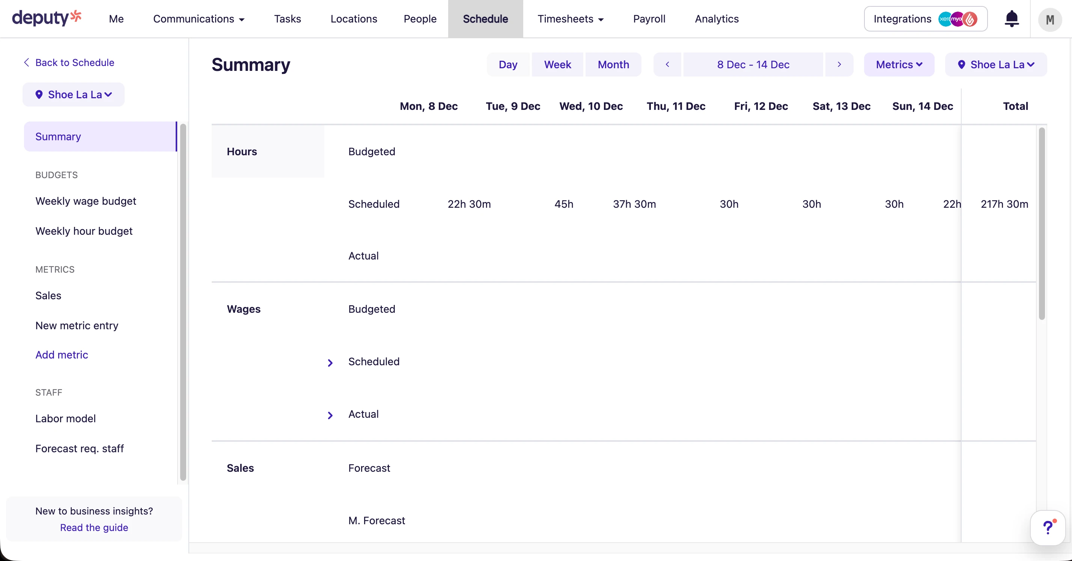Screen dimensions: 1072x561
Task: Click the profile avatar M
Action: [x=1050, y=19]
